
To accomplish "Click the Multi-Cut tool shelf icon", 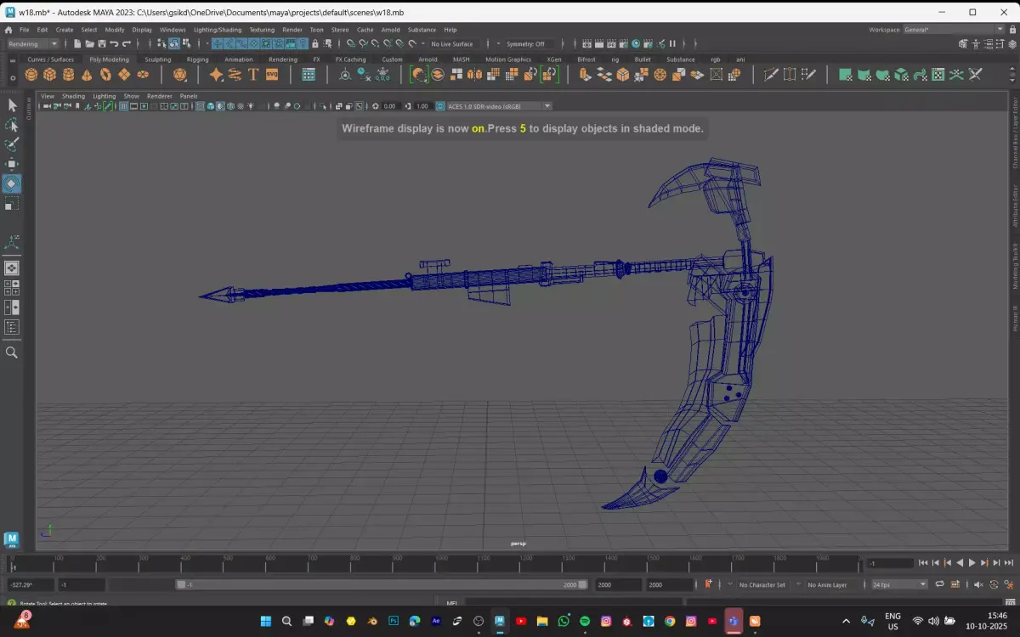I will coord(771,75).
